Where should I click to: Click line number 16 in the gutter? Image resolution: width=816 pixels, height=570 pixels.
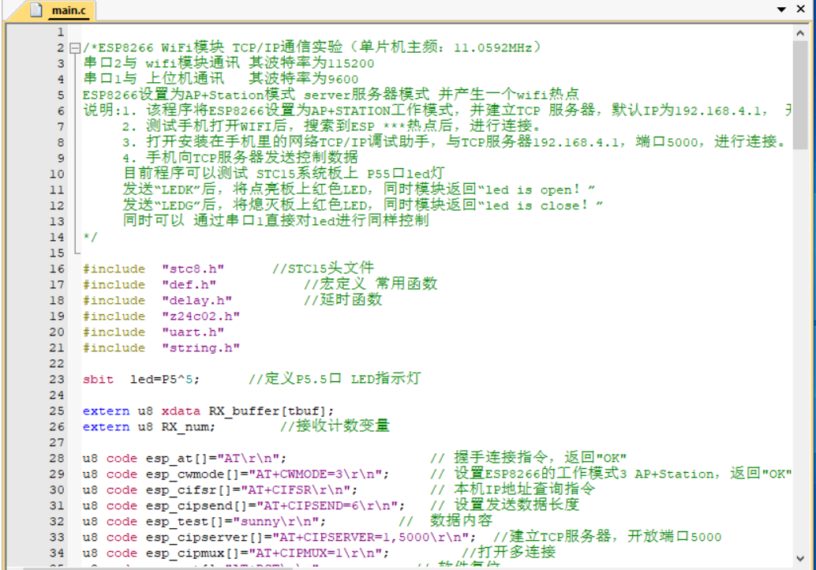pyautogui.click(x=57, y=268)
